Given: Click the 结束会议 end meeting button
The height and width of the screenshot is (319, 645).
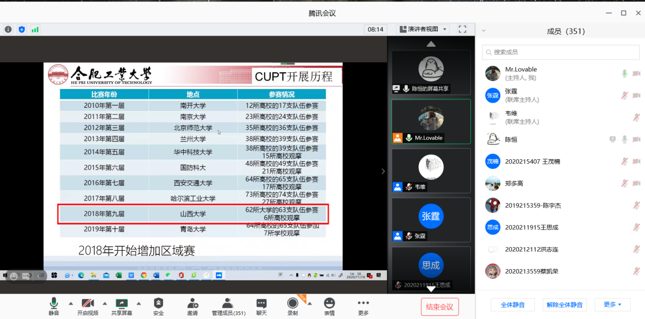Looking at the screenshot, I should coord(439,307).
